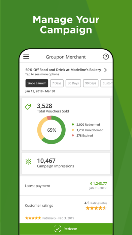132x235 pixels.
Task: Select the 90 Days filter
Action: pos(91,83)
